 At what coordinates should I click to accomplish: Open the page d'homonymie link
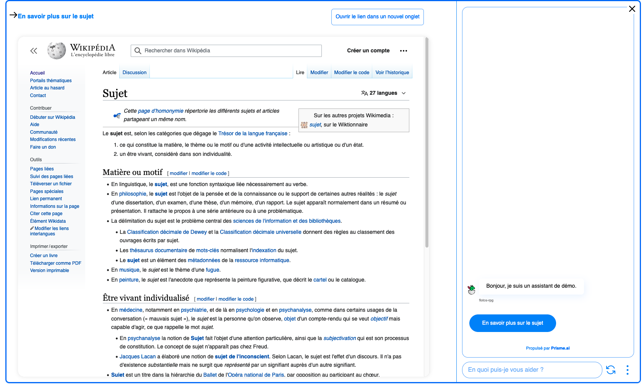click(161, 111)
